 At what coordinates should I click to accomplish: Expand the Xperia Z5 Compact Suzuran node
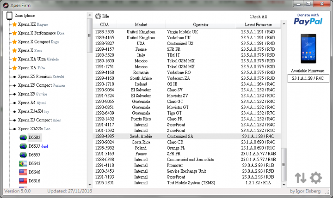click(x=14, y=85)
